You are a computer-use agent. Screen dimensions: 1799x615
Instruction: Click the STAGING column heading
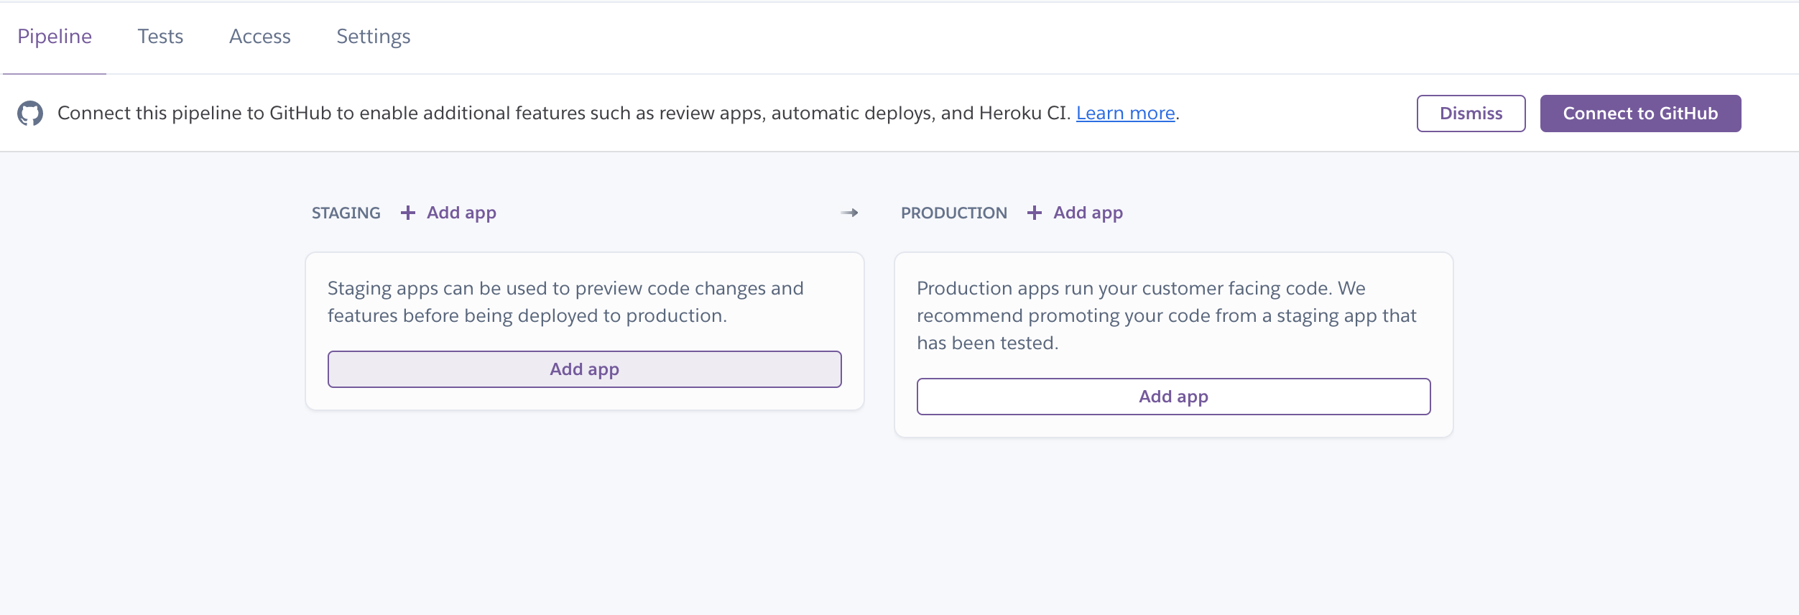coord(346,213)
